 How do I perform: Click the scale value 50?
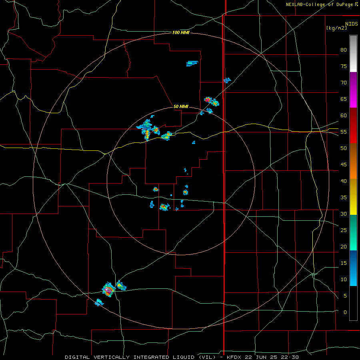tap(344, 148)
